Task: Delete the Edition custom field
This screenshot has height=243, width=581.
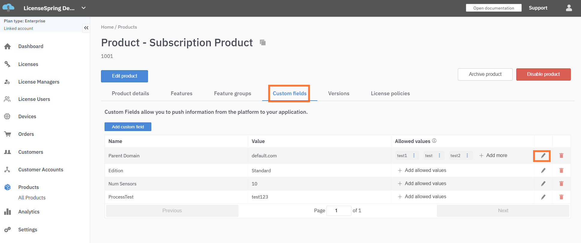Action: pos(561,170)
